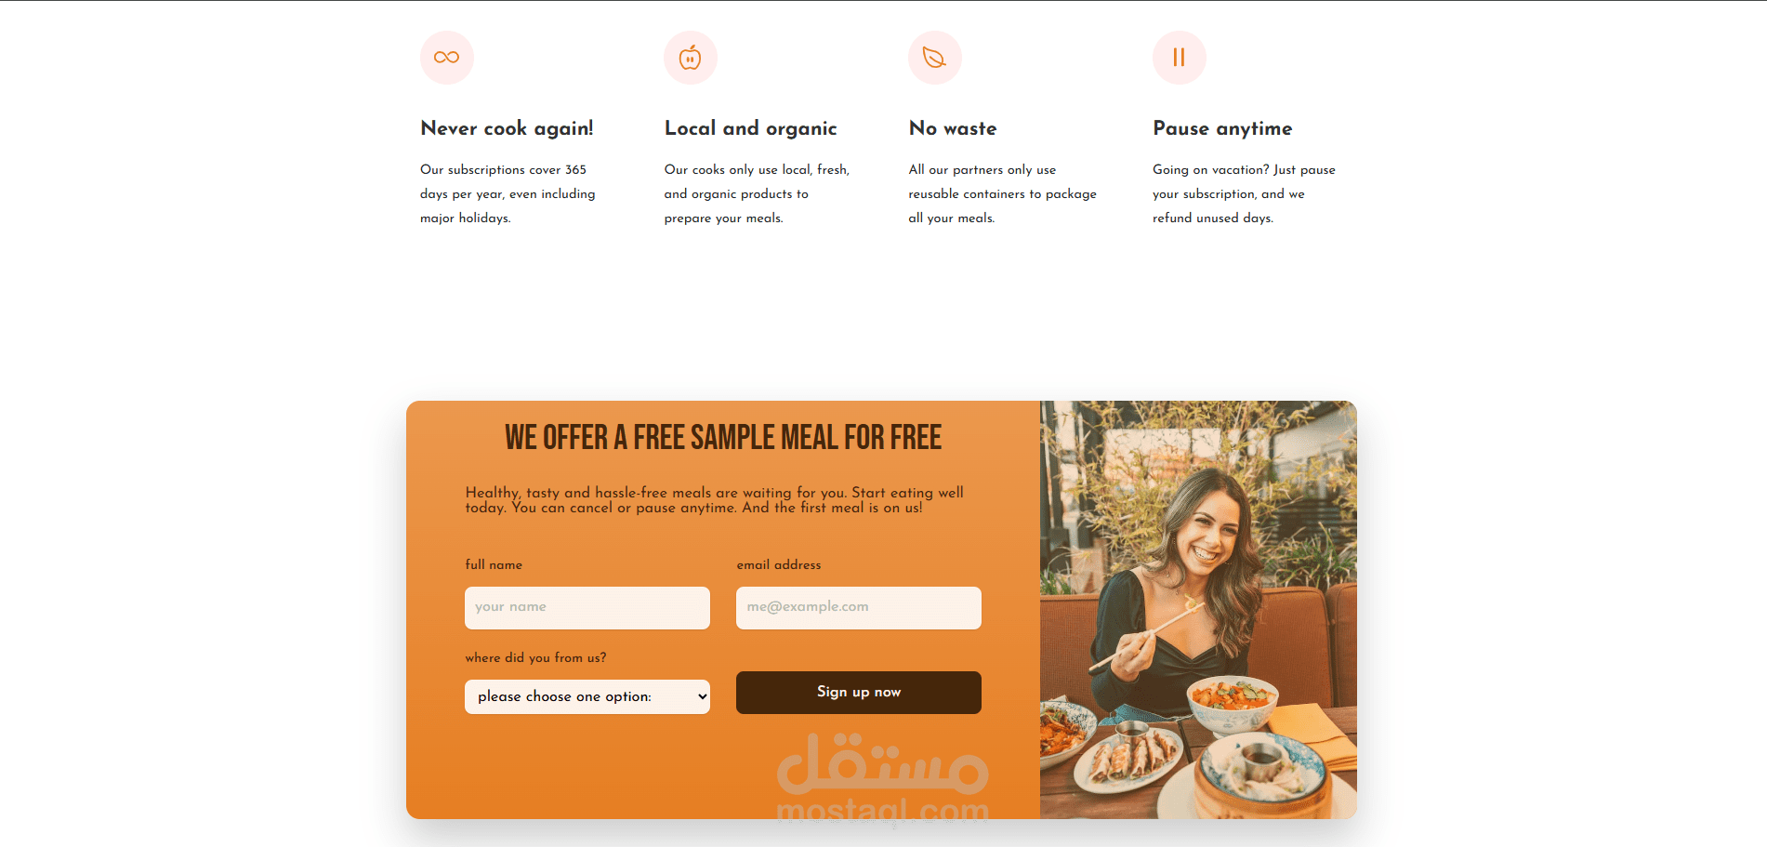Click the dropdown arrow on the select box
Viewport: 1767px width, 847px height.
coord(702,696)
